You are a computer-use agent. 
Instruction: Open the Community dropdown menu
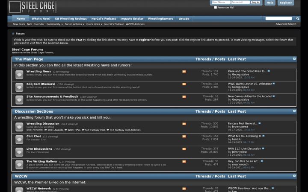click(55, 24)
